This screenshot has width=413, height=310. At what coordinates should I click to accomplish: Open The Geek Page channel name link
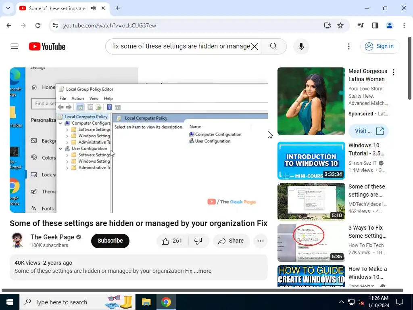pyautogui.click(x=52, y=237)
